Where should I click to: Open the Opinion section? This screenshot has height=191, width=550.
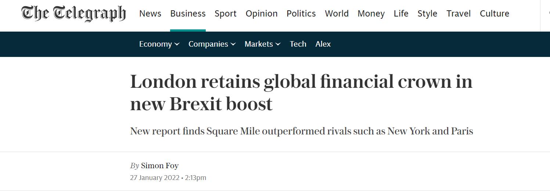click(262, 14)
